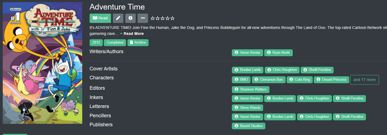This screenshot has height=135, width=387.
Task: Open writer Ryan North's tag
Action: (278, 53)
